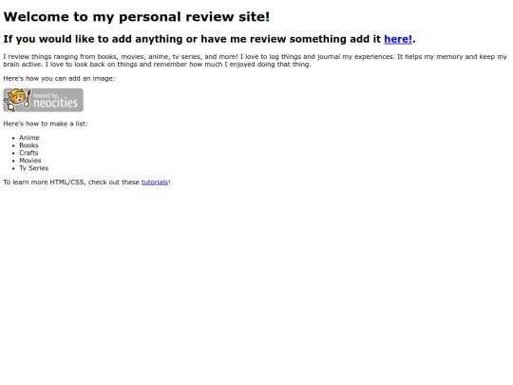This screenshot has height=385, width=513.
Task: Click the "If you would like to add anything" subheading
Action: tap(209, 39)
